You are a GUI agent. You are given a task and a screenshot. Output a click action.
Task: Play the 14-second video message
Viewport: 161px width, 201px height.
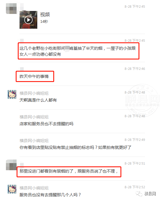coord(28,20)
